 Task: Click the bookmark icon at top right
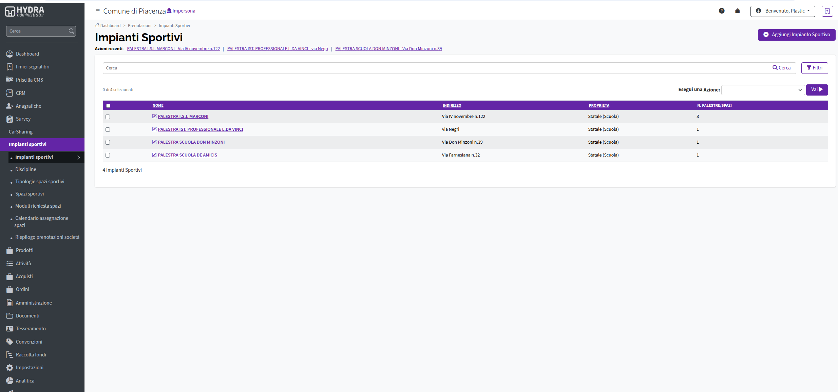[x=827, y=11]
